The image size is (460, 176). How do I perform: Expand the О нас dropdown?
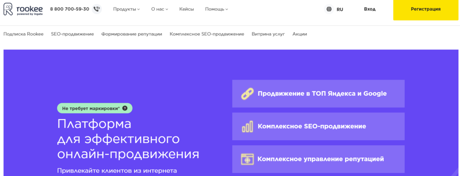pyautogui.click(x=160, y=9)
